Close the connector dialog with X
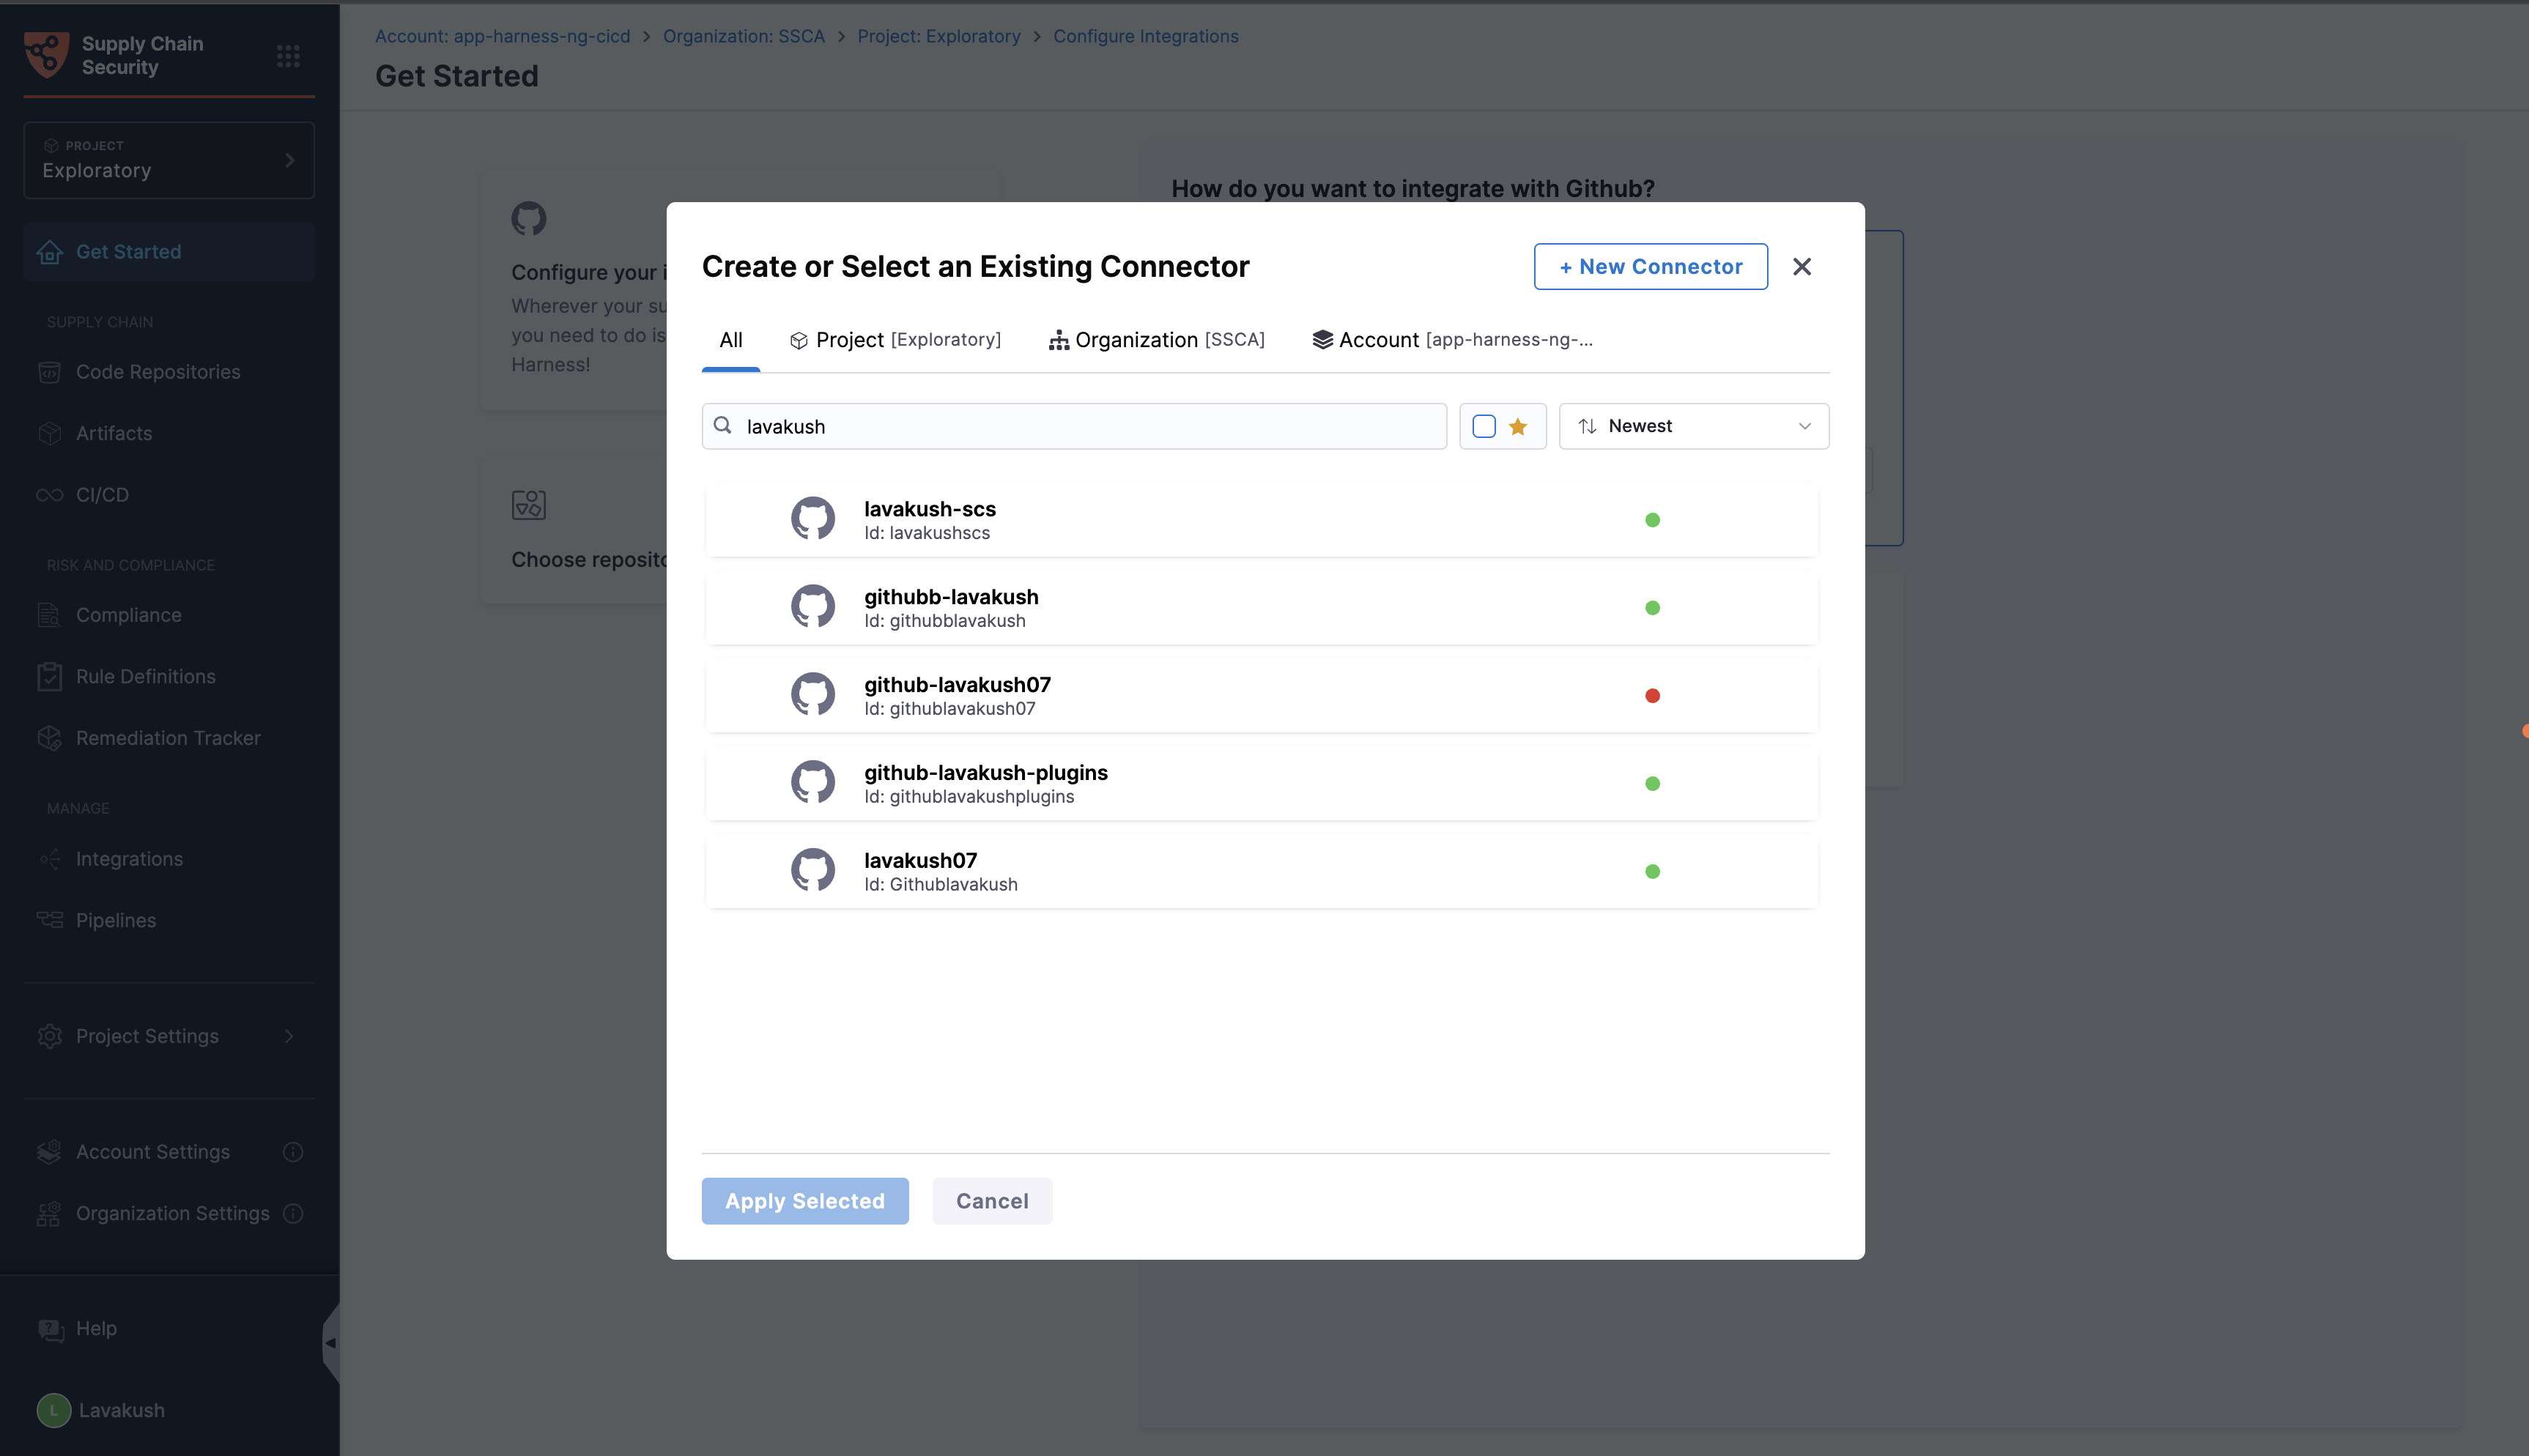 tap(1802, 267)
